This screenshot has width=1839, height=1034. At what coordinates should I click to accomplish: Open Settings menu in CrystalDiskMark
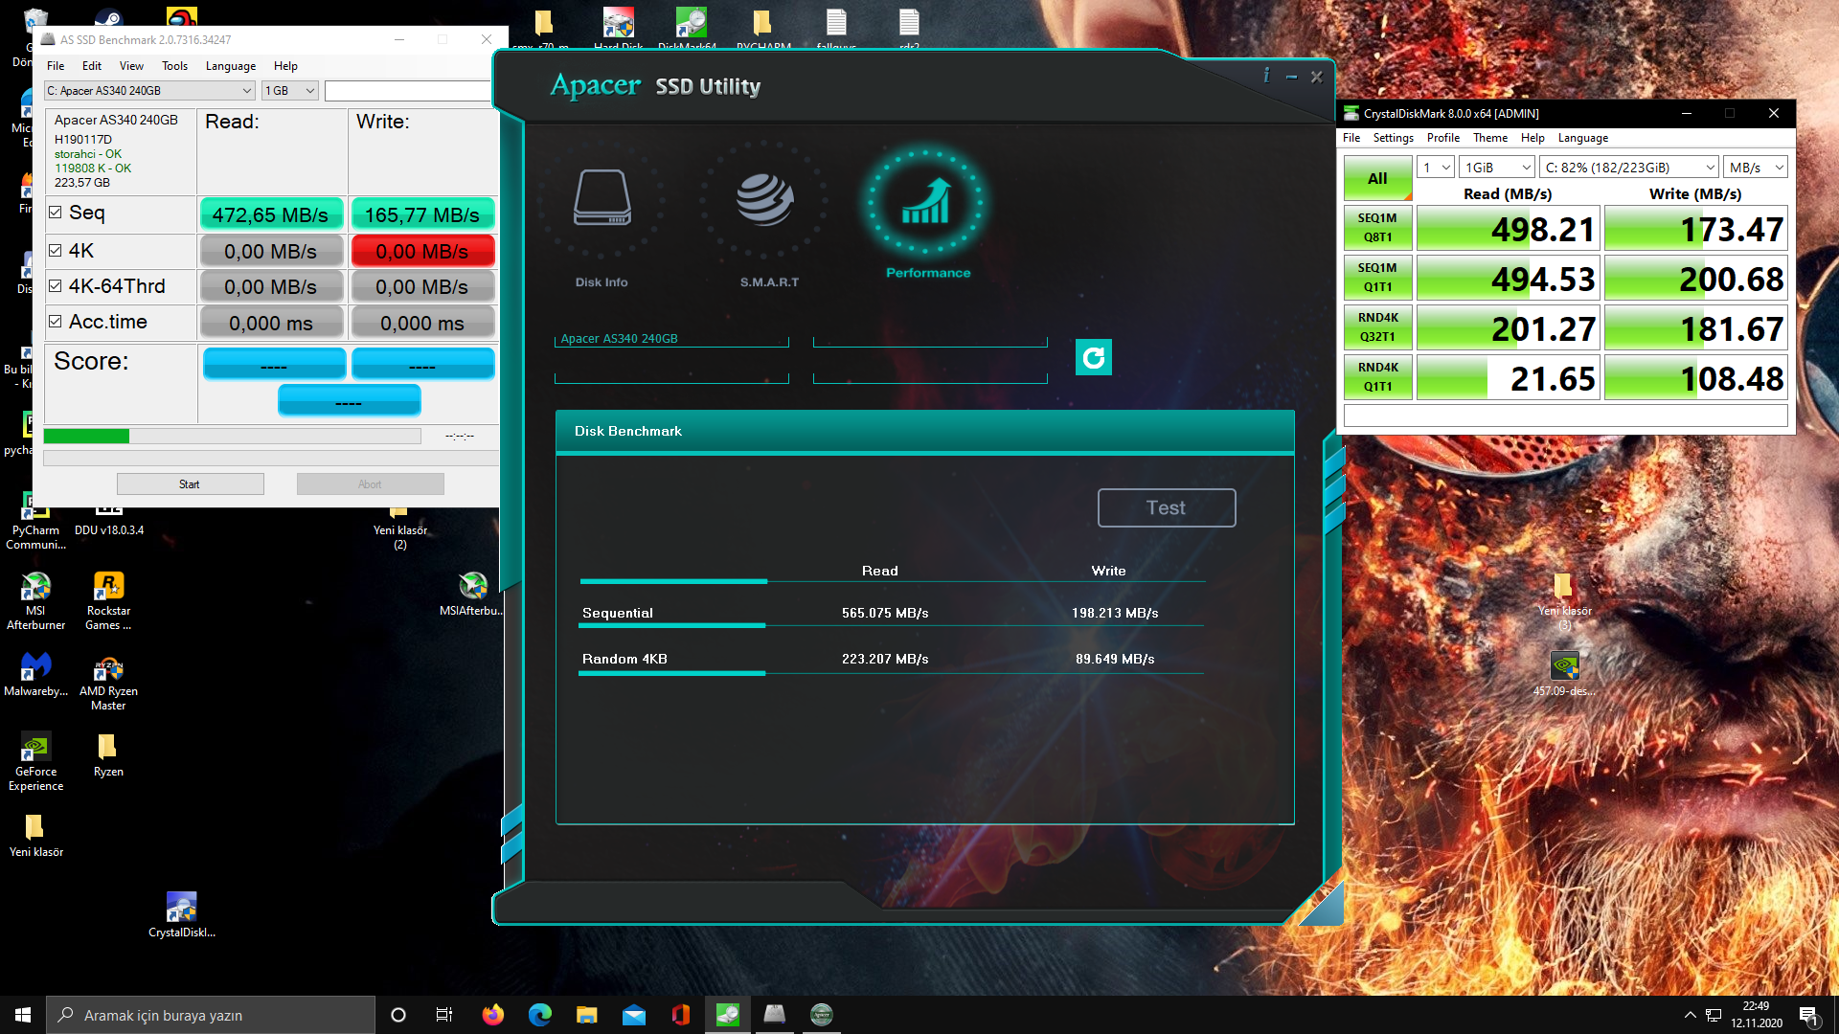[1393, 138]
